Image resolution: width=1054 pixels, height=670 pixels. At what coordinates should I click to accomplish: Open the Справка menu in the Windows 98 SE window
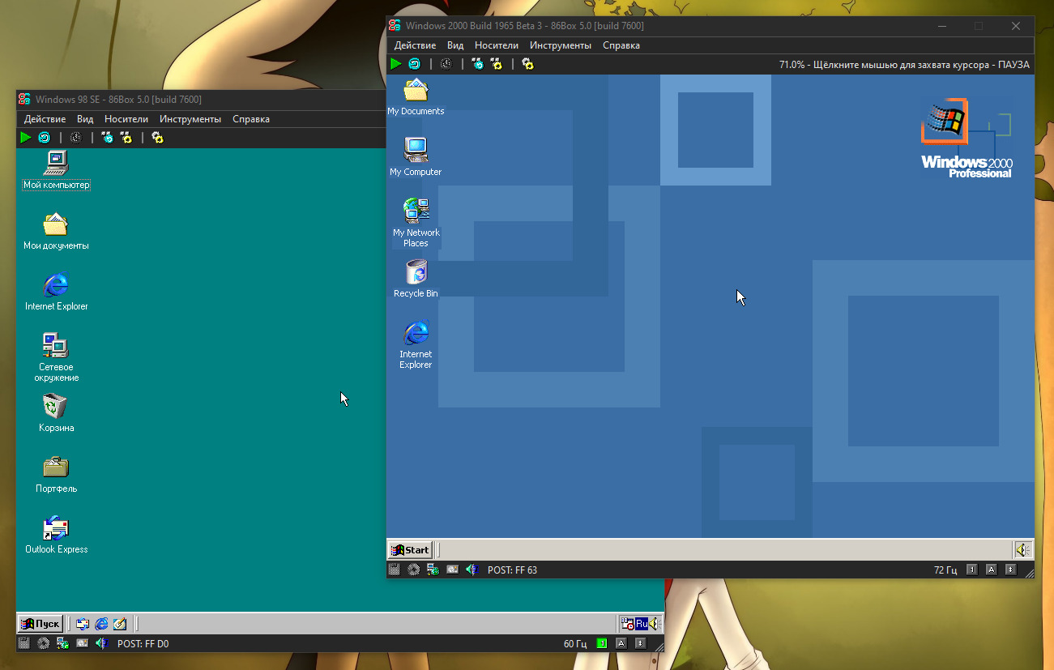pos(251,119)
